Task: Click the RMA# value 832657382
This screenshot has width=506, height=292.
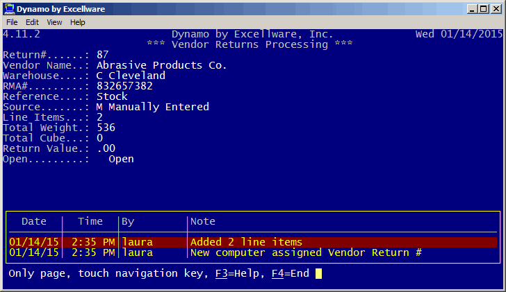Action: click(124, 86)
